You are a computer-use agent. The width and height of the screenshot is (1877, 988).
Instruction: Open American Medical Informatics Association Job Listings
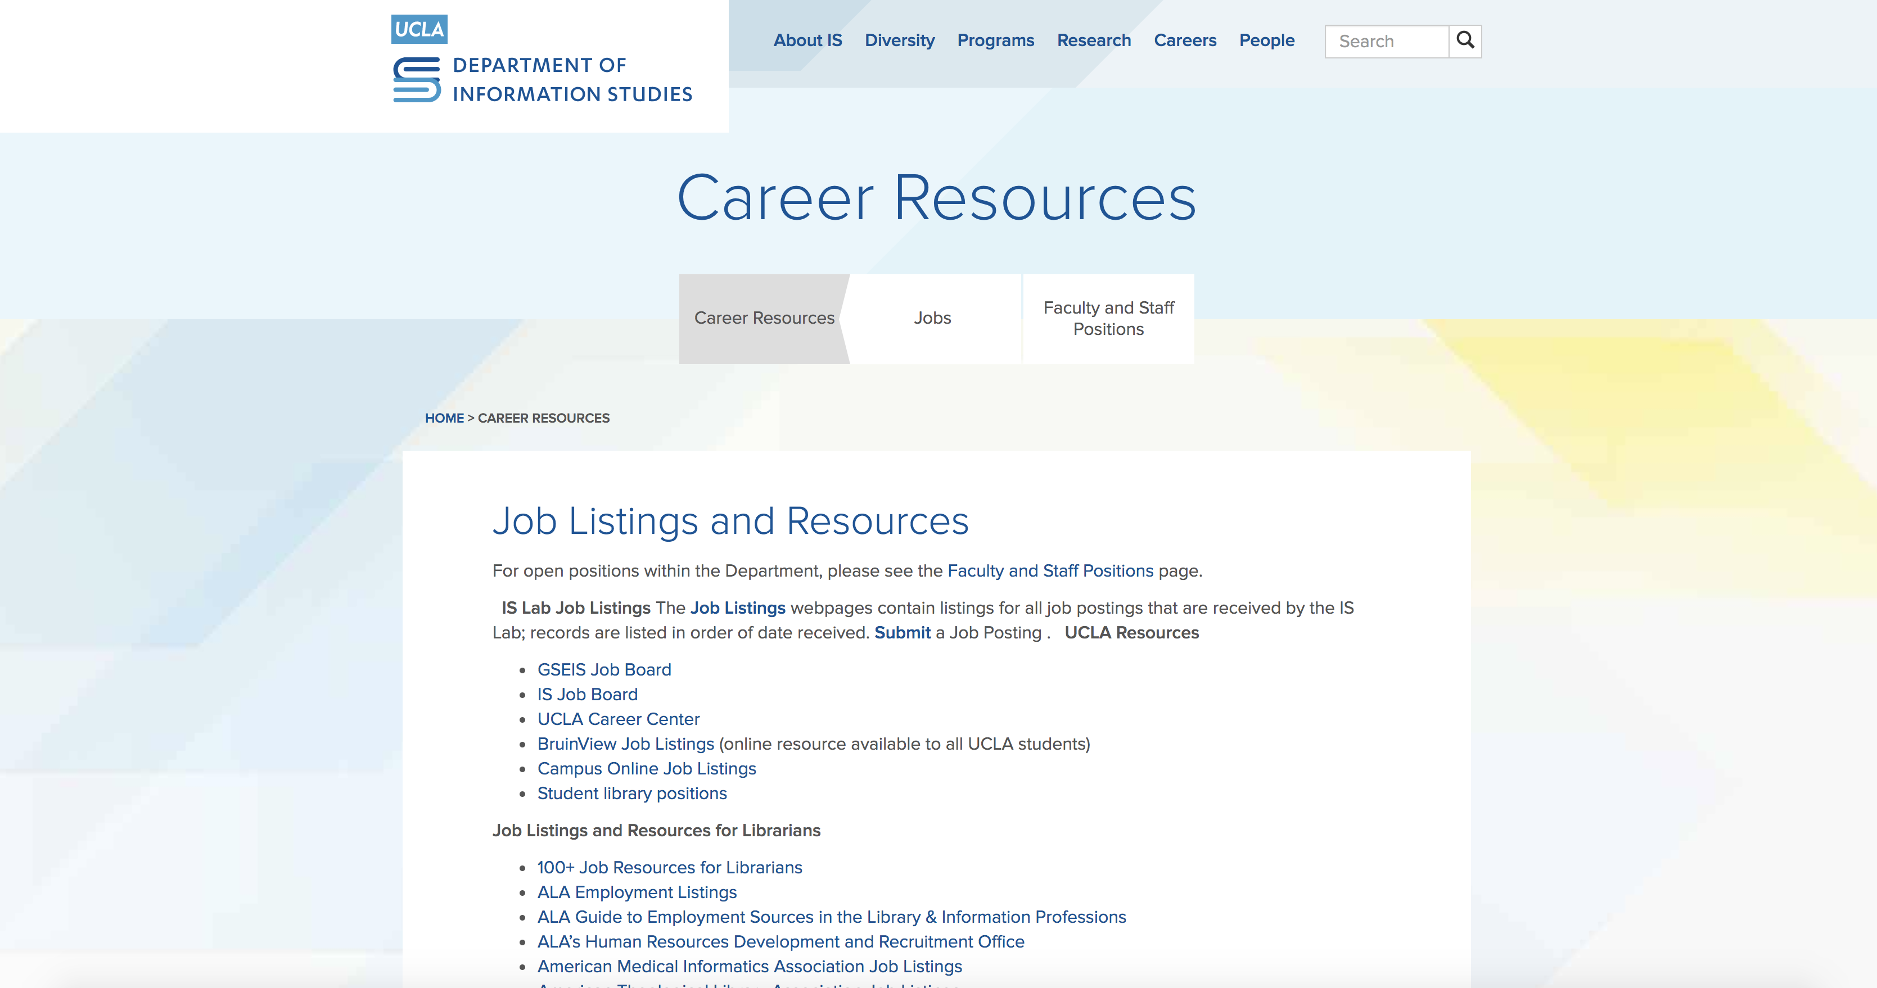click(749, 967)
